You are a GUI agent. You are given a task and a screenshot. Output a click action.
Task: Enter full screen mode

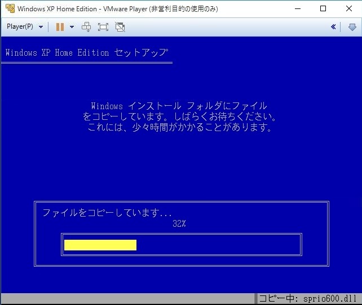coord(103,27)
